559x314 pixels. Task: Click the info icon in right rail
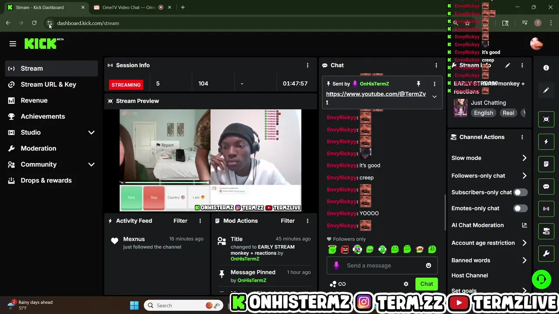point(546,68)
